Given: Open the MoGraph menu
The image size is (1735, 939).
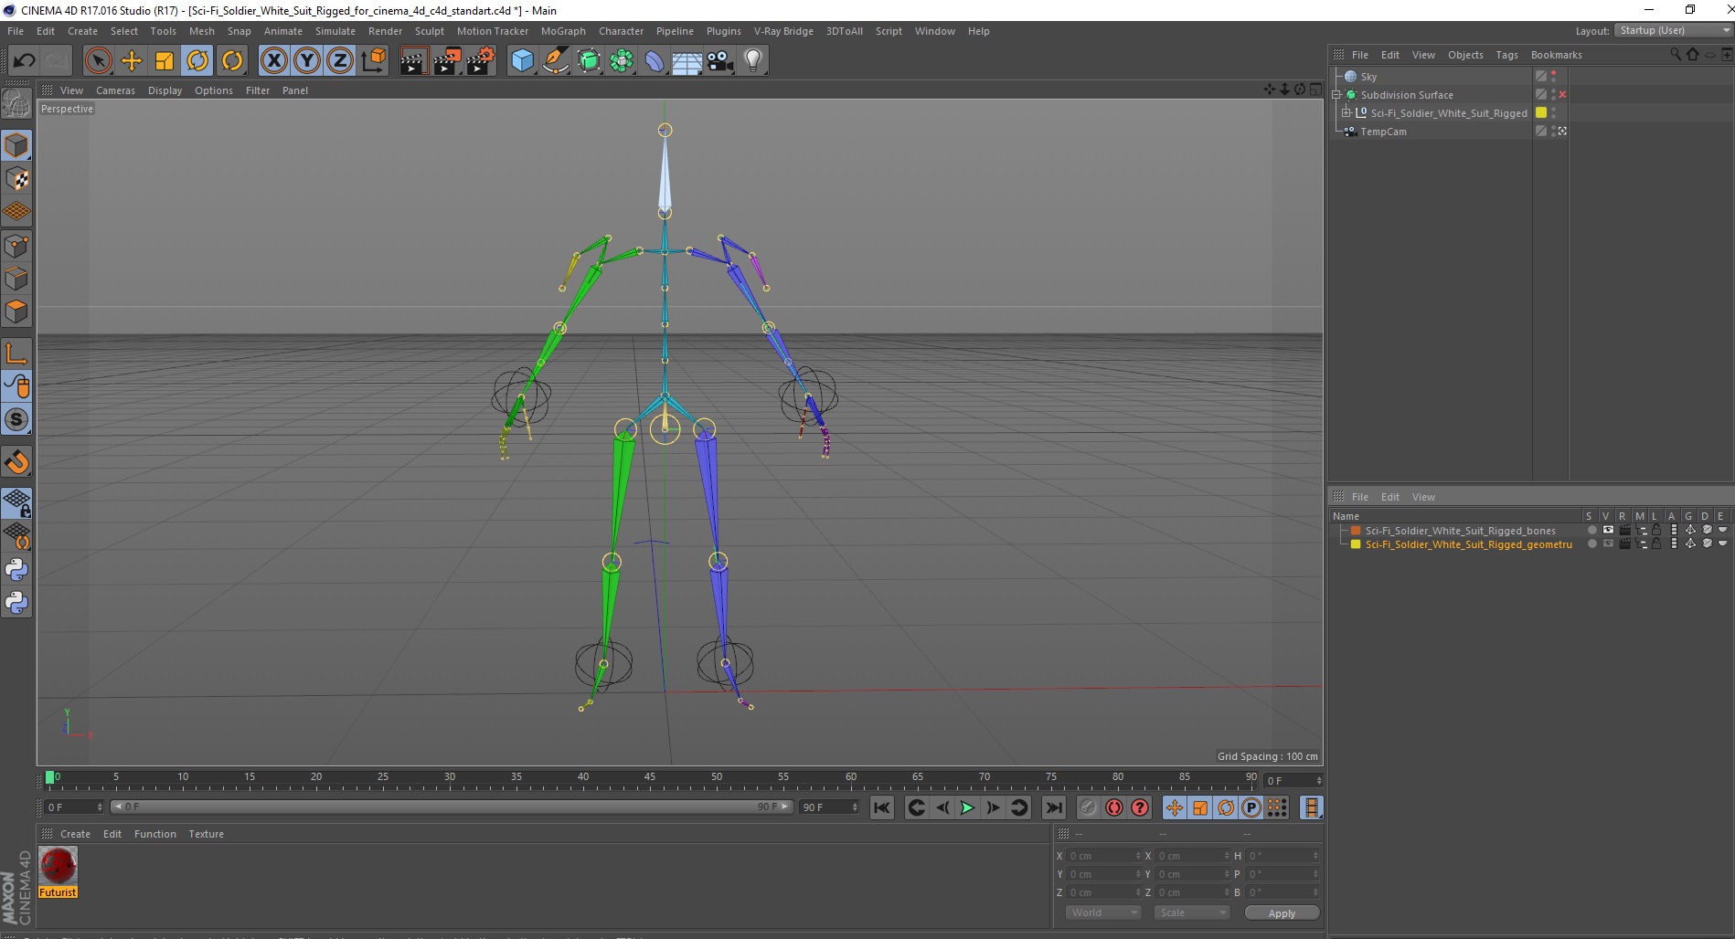Looking at the screenshot, I should pos(563,31).
